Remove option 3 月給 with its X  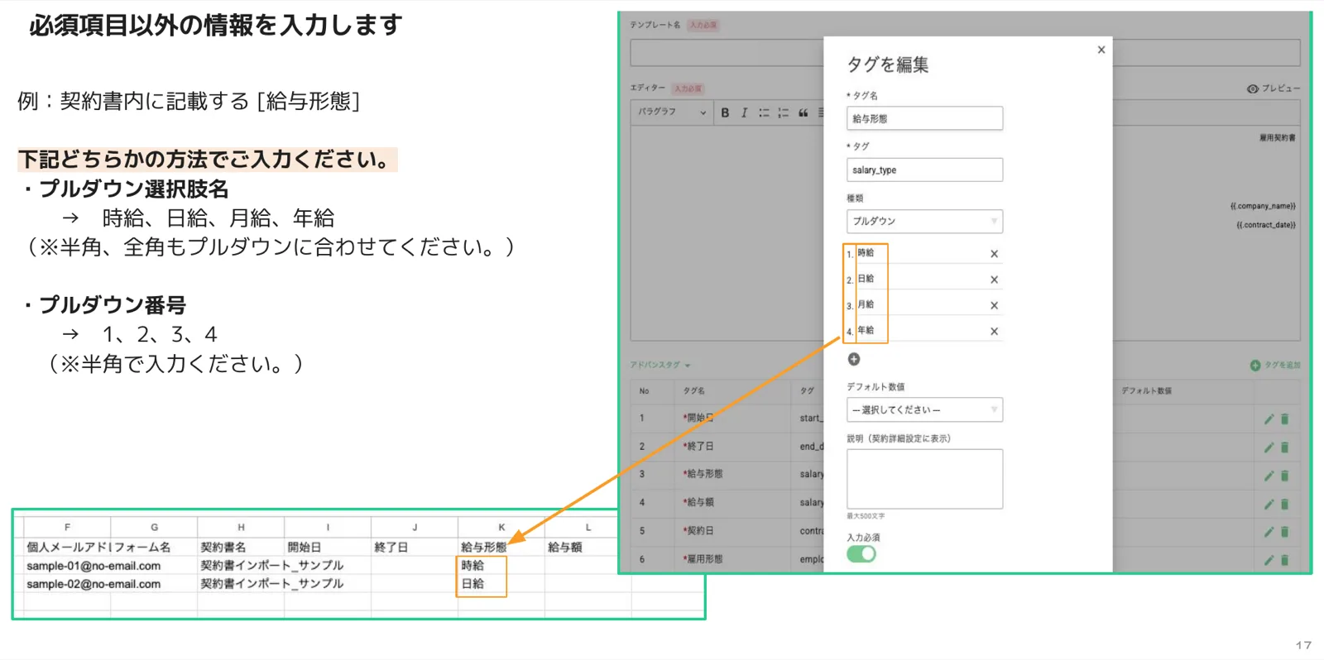(994, 305)
